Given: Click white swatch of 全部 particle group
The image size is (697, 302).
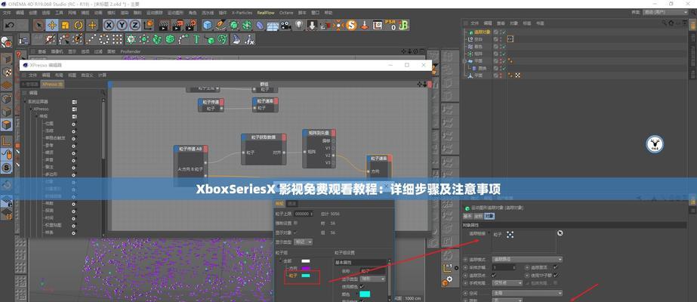Looking at the screenshot, I should point(306,261).
